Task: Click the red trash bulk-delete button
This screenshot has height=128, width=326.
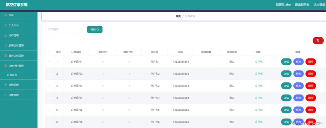Action: pyautogui.click(x=318, y=41)
